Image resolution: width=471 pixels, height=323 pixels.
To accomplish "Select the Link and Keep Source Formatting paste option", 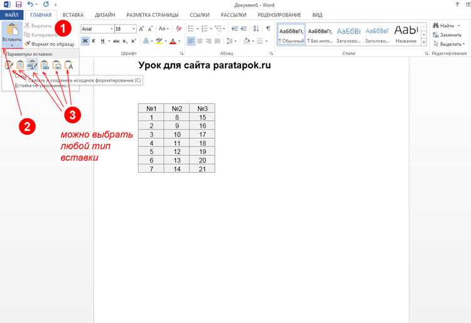I will (32, 65).
